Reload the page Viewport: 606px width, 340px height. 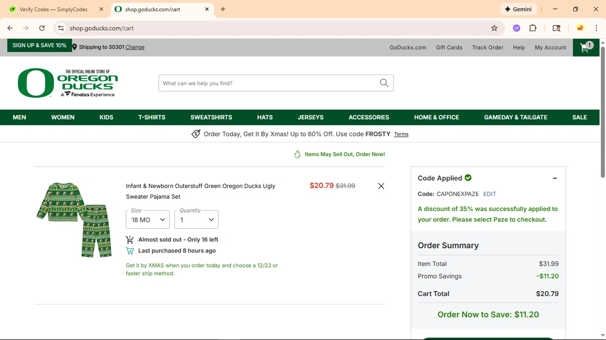(x=42, y=28)
